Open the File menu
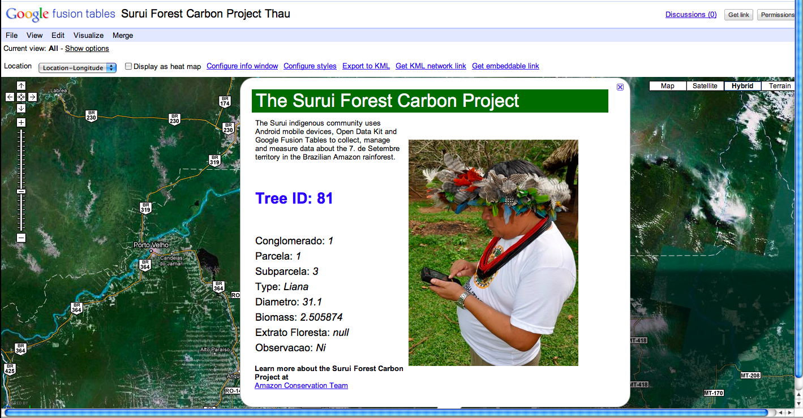 [11, 35]
